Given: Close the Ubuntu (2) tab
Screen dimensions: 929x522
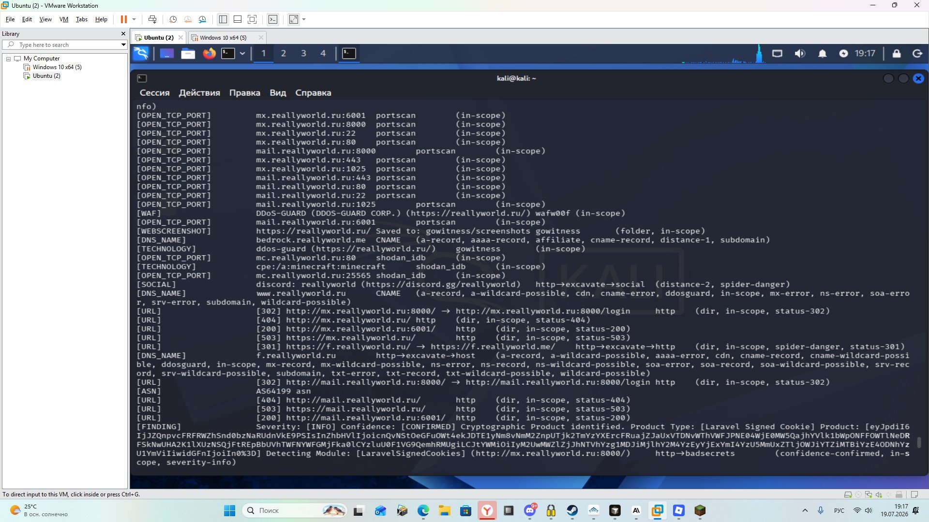Looking at the screenshot, I should pyautogui.click(x=180, y=37).
